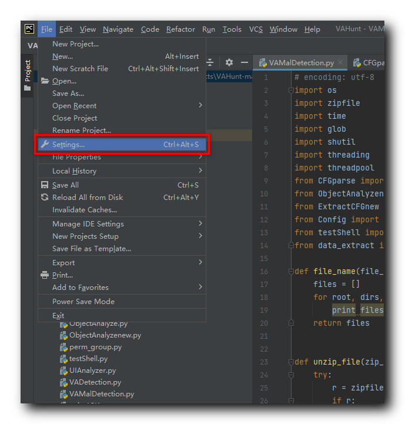Hide the project panel with minus icon
Image resolution: width=405 pixels, height=424 pixels.
pos(245,62)
